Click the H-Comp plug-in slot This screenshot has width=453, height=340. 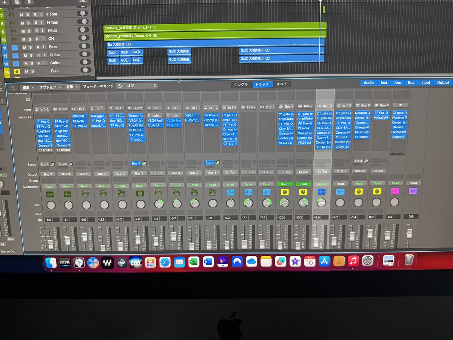pyautogui.click(x=193, y=121)
